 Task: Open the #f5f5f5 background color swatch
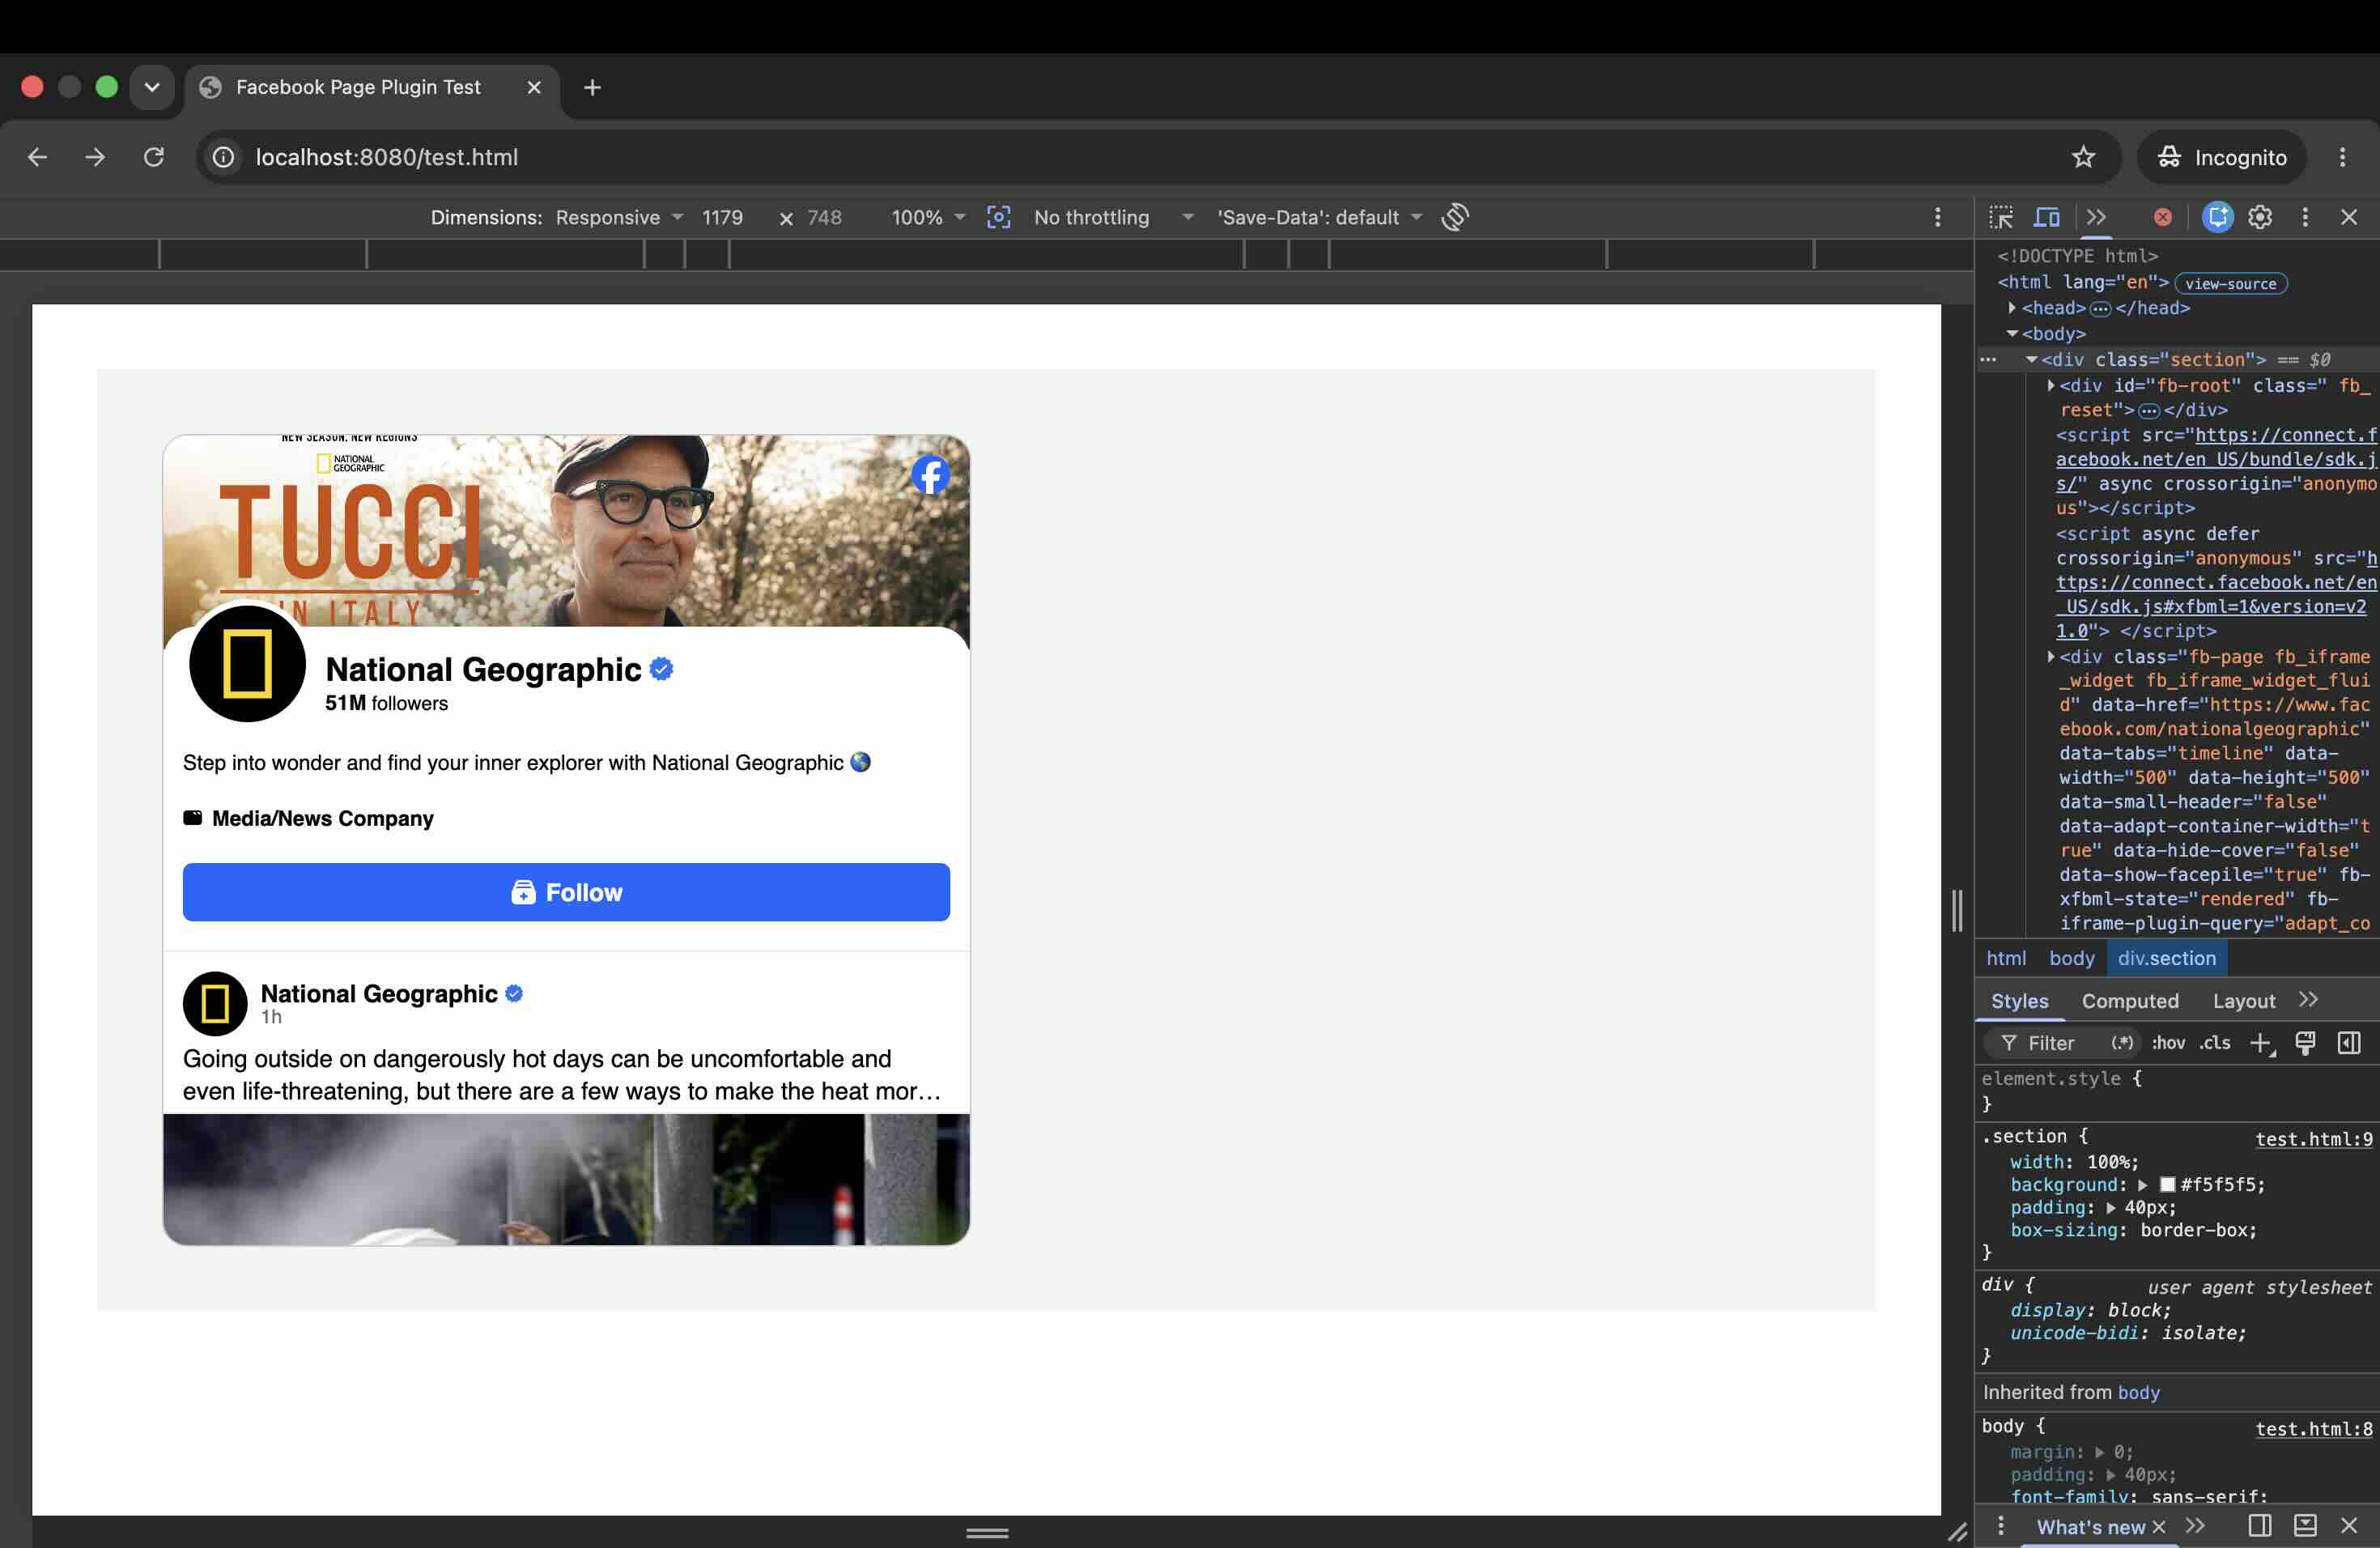click(2167, 1185)
